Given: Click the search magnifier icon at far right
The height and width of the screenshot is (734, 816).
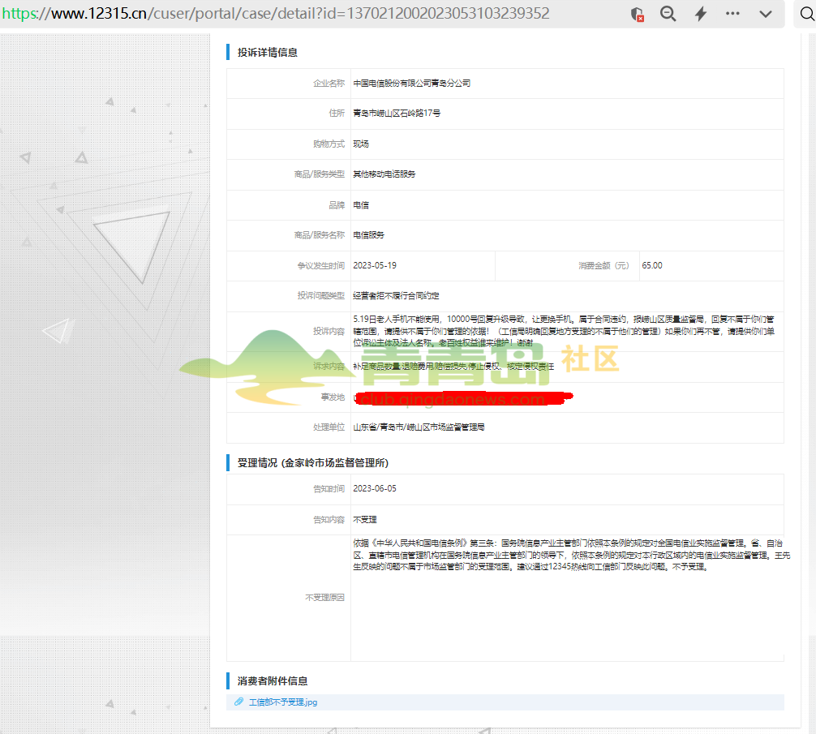Looking at the screenshot, I should coord(807,14).
